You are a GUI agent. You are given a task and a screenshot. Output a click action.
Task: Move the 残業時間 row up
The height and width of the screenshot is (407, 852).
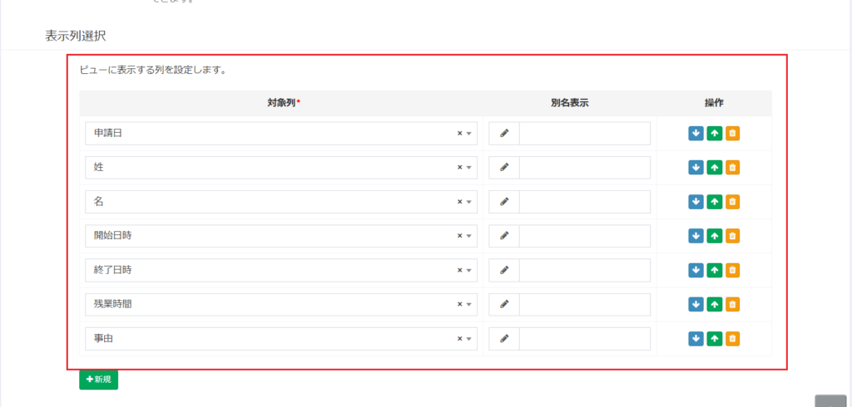point(715,305)
